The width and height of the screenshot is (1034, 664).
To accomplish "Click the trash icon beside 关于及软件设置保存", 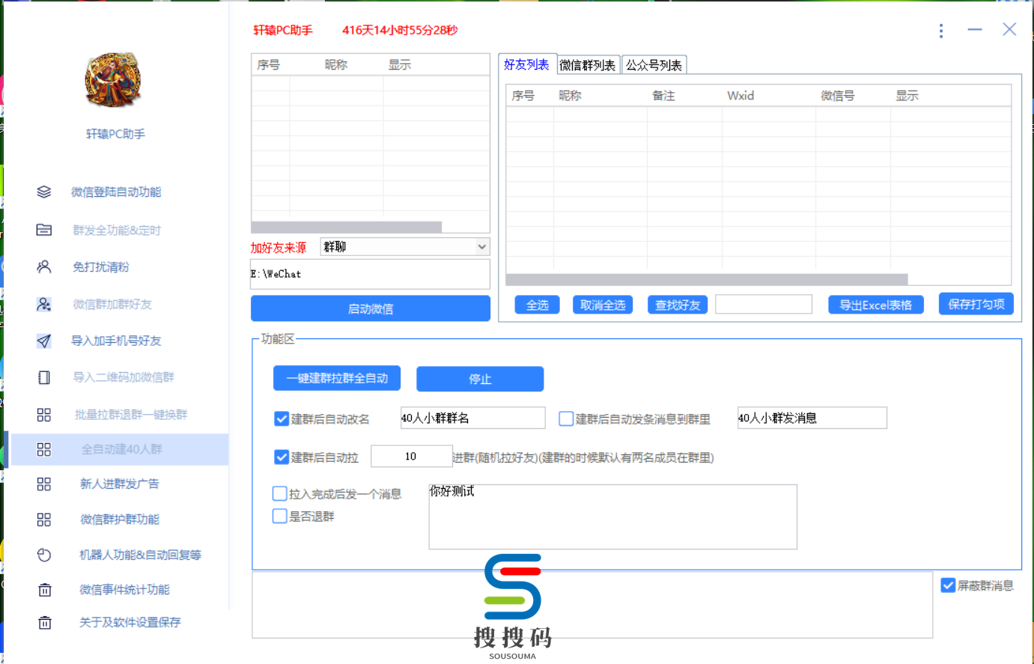I will 44,623.
